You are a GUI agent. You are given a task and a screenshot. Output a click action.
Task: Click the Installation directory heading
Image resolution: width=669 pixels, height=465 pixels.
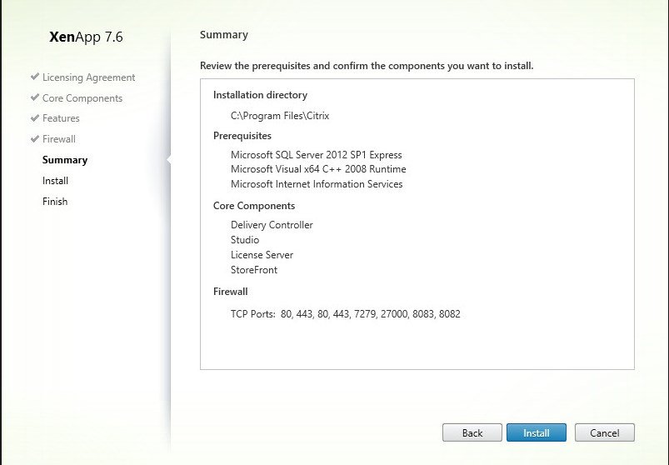pyautogui.click(x=260, y=95)
